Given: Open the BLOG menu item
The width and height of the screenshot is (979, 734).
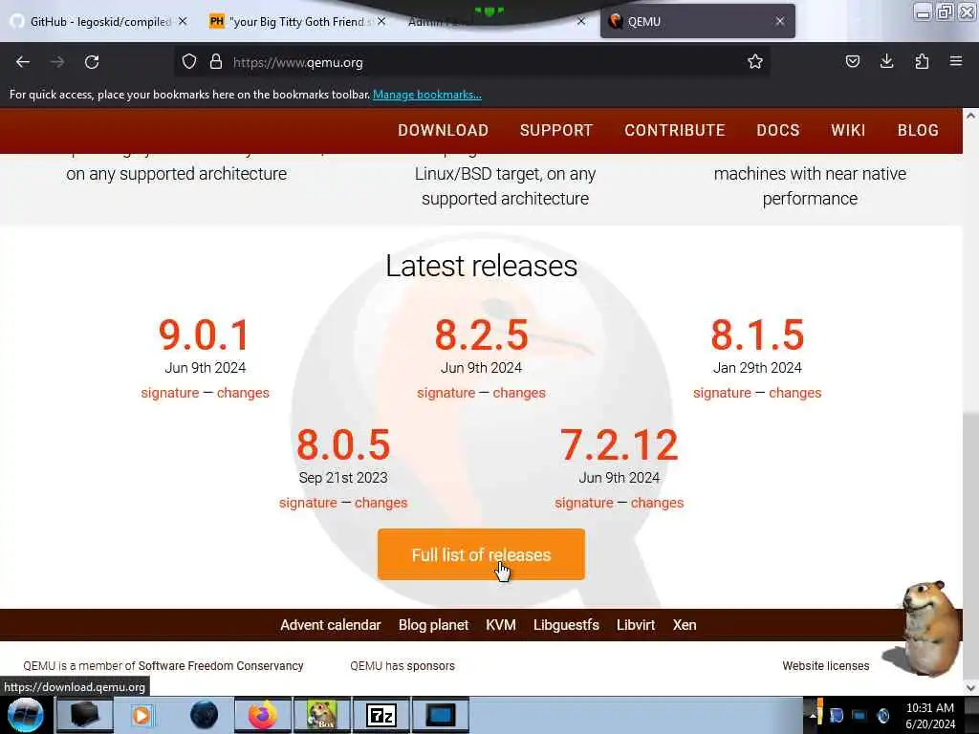Looking at the screenshot, I should click(x=918, y=130).
